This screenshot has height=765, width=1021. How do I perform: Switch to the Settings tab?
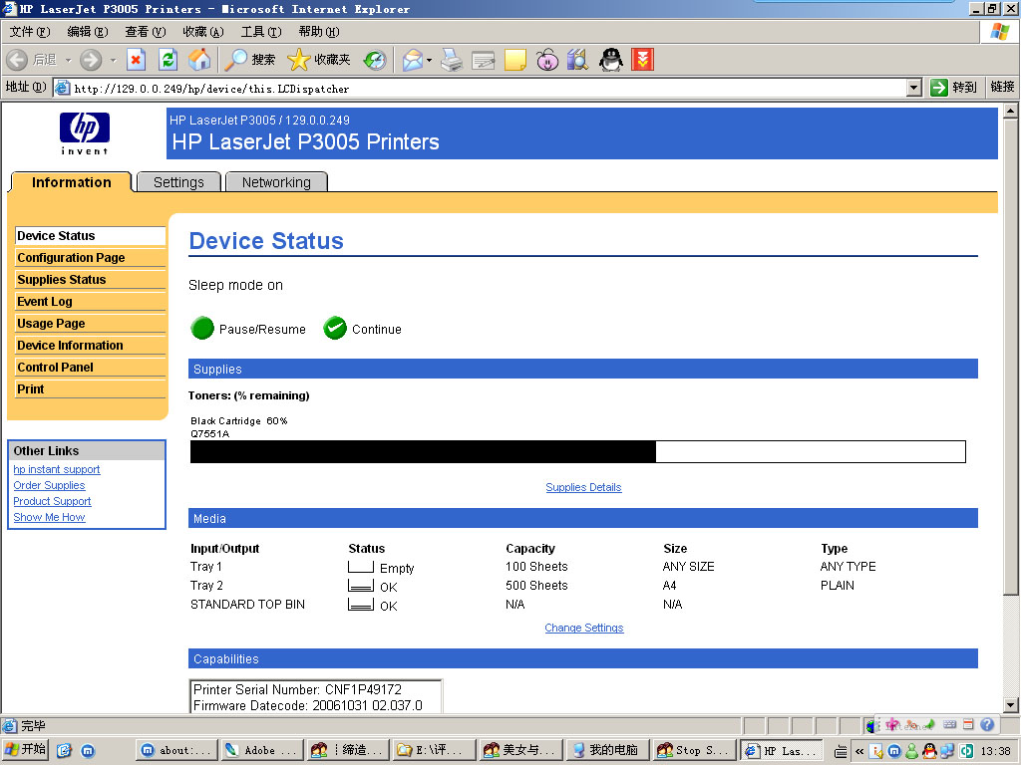[x=179, y=182]
